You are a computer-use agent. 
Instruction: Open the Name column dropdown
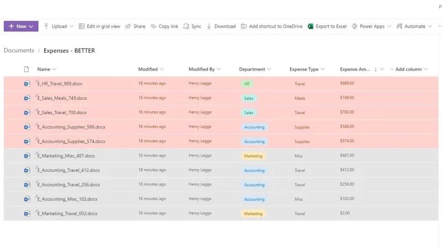point(54,69)
